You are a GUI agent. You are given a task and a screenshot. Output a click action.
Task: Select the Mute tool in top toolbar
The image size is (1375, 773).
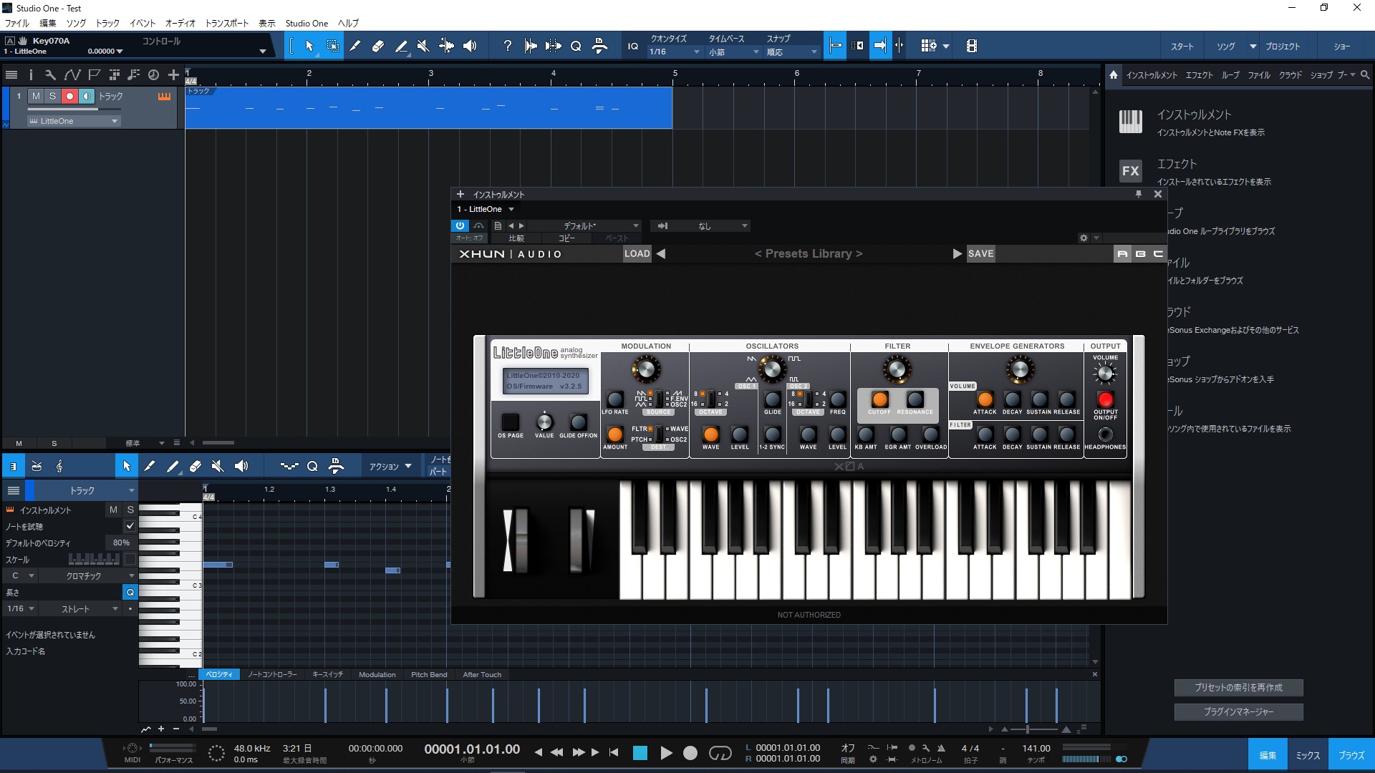(x=423, y=46)
